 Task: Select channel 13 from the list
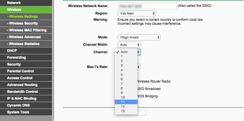click(x=126, y=111)
